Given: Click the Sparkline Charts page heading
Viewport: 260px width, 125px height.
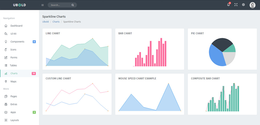Looking at the screenshot, I should tap(54, 16).
